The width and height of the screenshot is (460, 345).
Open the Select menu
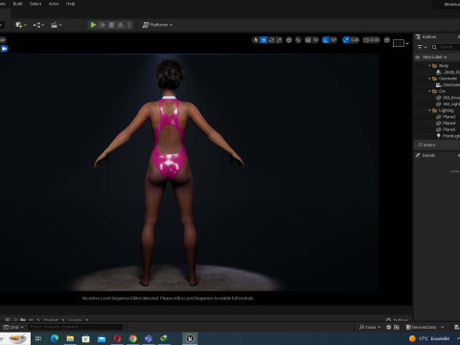tap(35, 4)
